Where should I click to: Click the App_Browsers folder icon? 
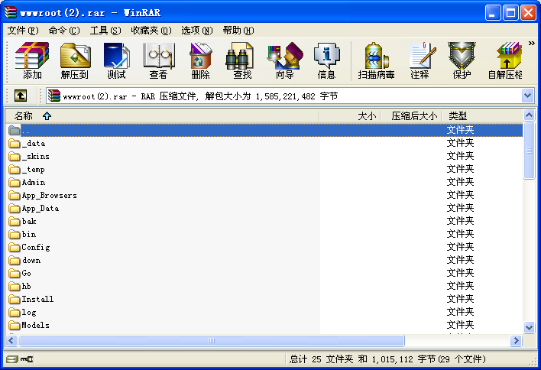pos(15,196)
